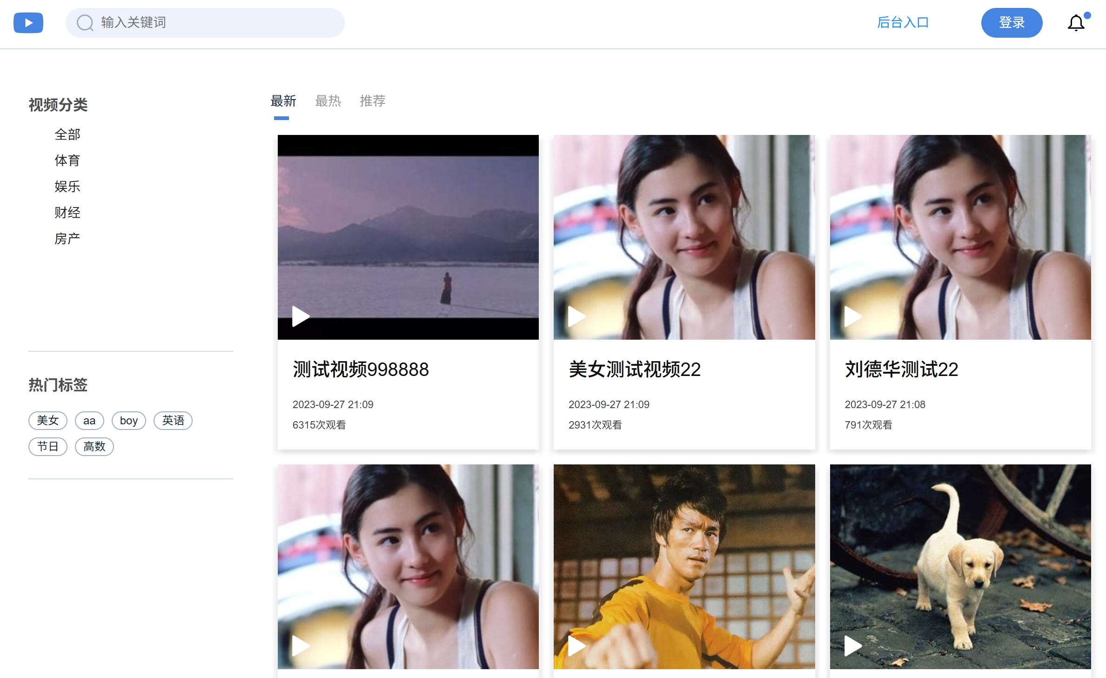This screenshot has height=678, width=1106.
Task: Open the notification bell
Action: (1076, 22)
